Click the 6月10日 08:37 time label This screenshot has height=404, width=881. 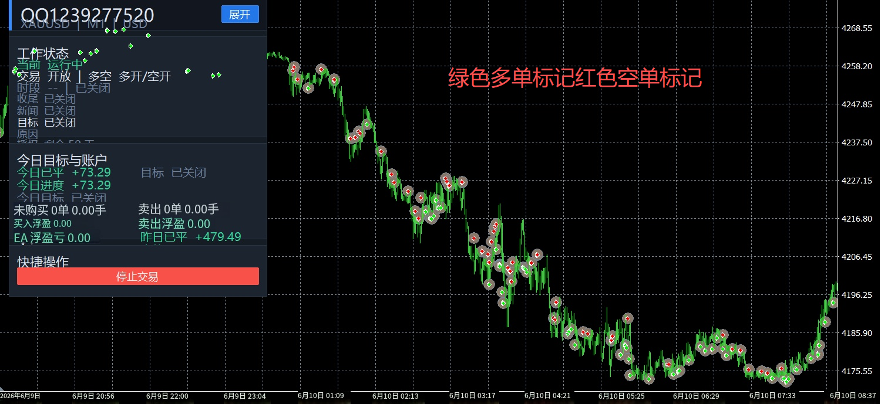coord(853,397)
